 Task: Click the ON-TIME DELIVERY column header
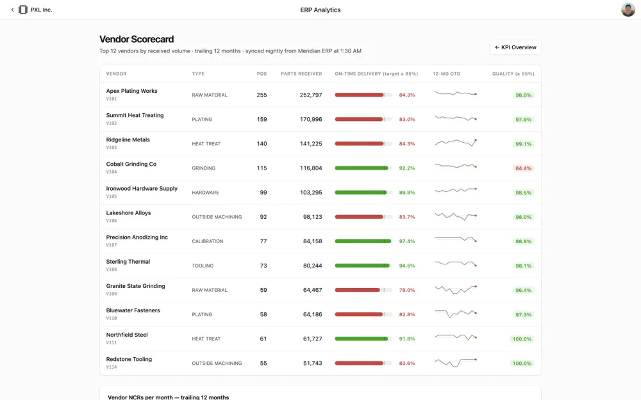click(376, 74)
